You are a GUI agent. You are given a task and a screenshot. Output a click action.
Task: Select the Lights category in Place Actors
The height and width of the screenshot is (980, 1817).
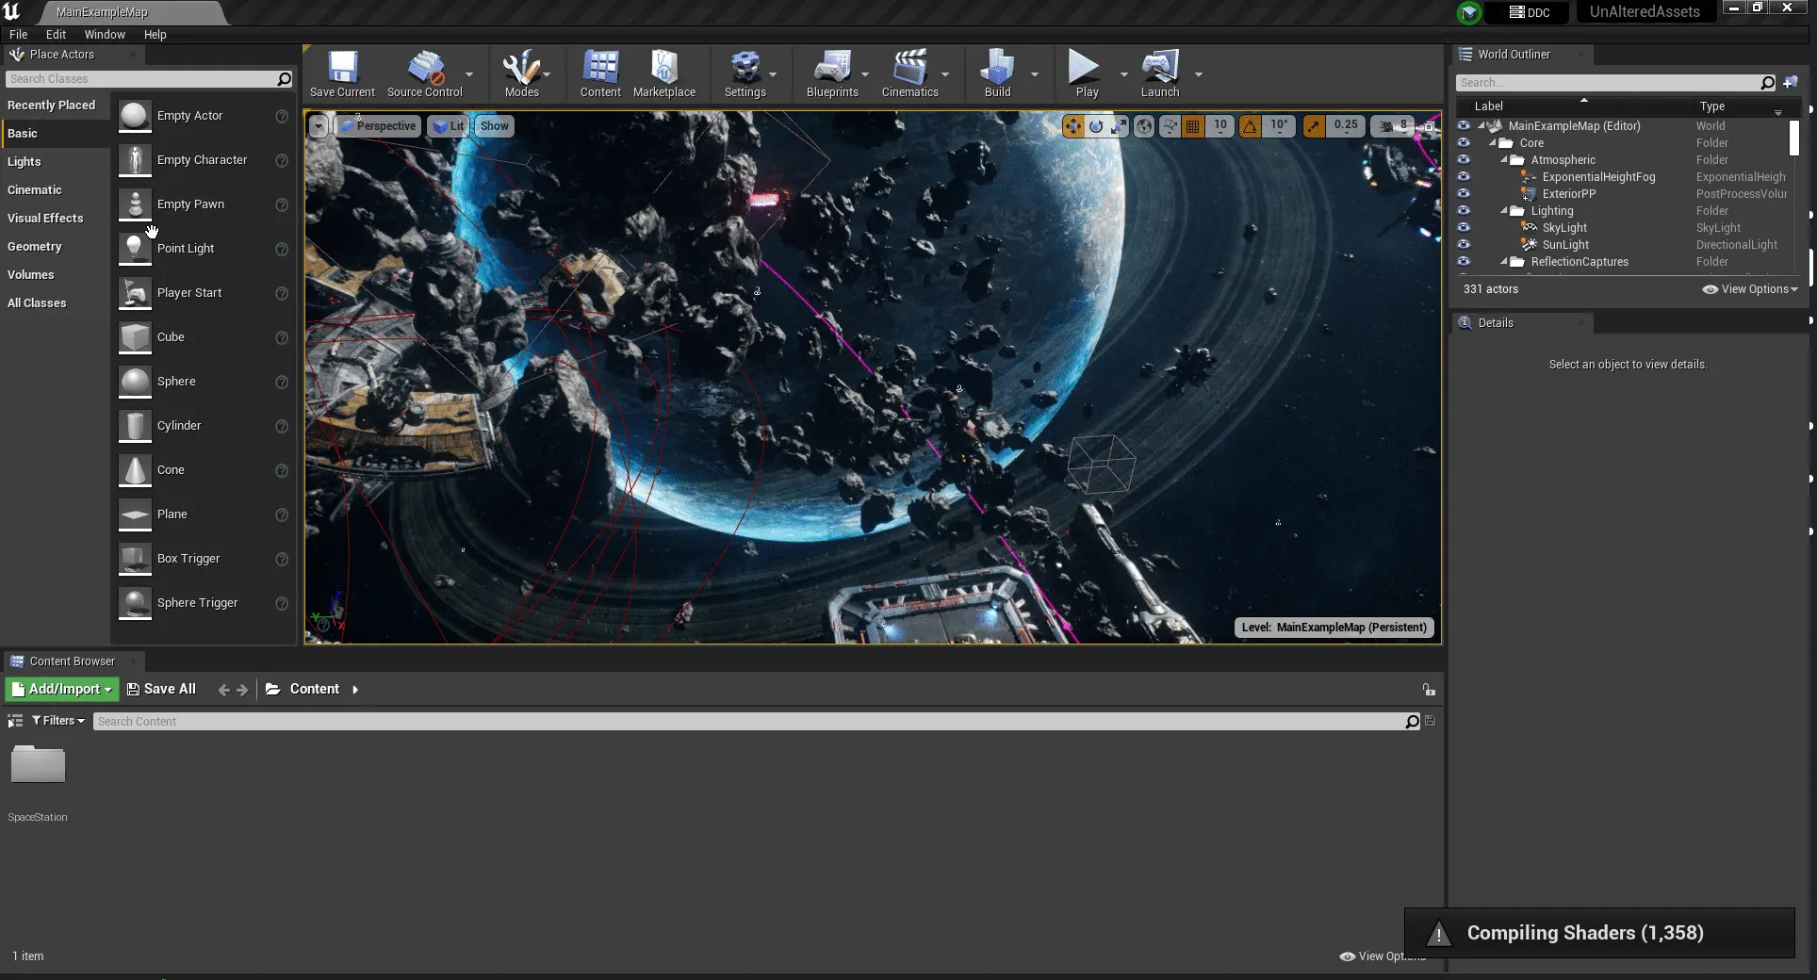[x=25, y=162]
